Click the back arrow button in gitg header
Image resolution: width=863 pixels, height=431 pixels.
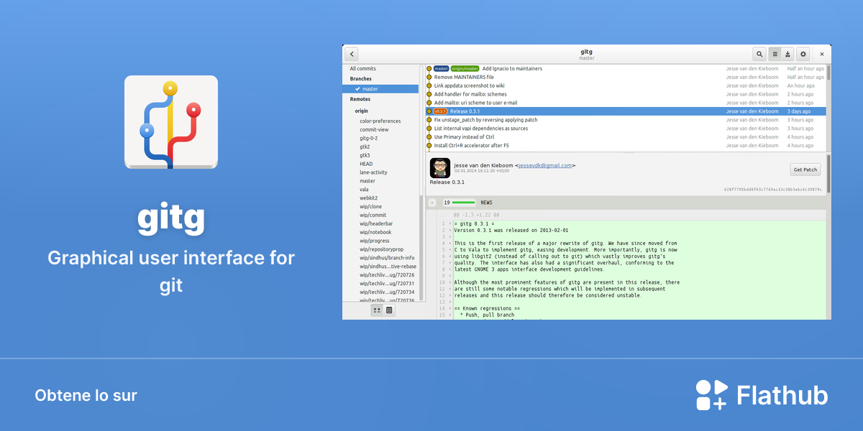point(351,54)
